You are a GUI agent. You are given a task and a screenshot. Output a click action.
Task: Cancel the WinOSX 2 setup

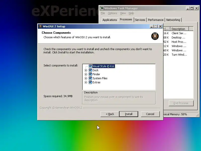[150, 114]
